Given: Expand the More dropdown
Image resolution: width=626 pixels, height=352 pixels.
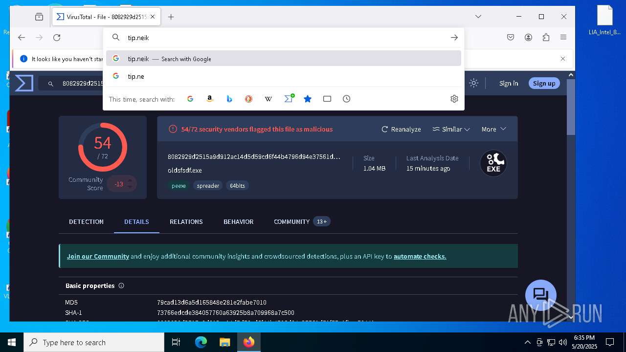Looking at the screenshot, I should (493, 129).
